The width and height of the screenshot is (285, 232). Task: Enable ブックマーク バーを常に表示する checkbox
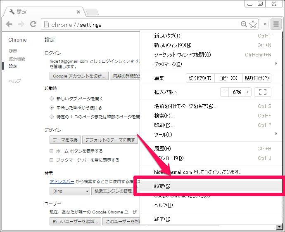coord(52,160)
